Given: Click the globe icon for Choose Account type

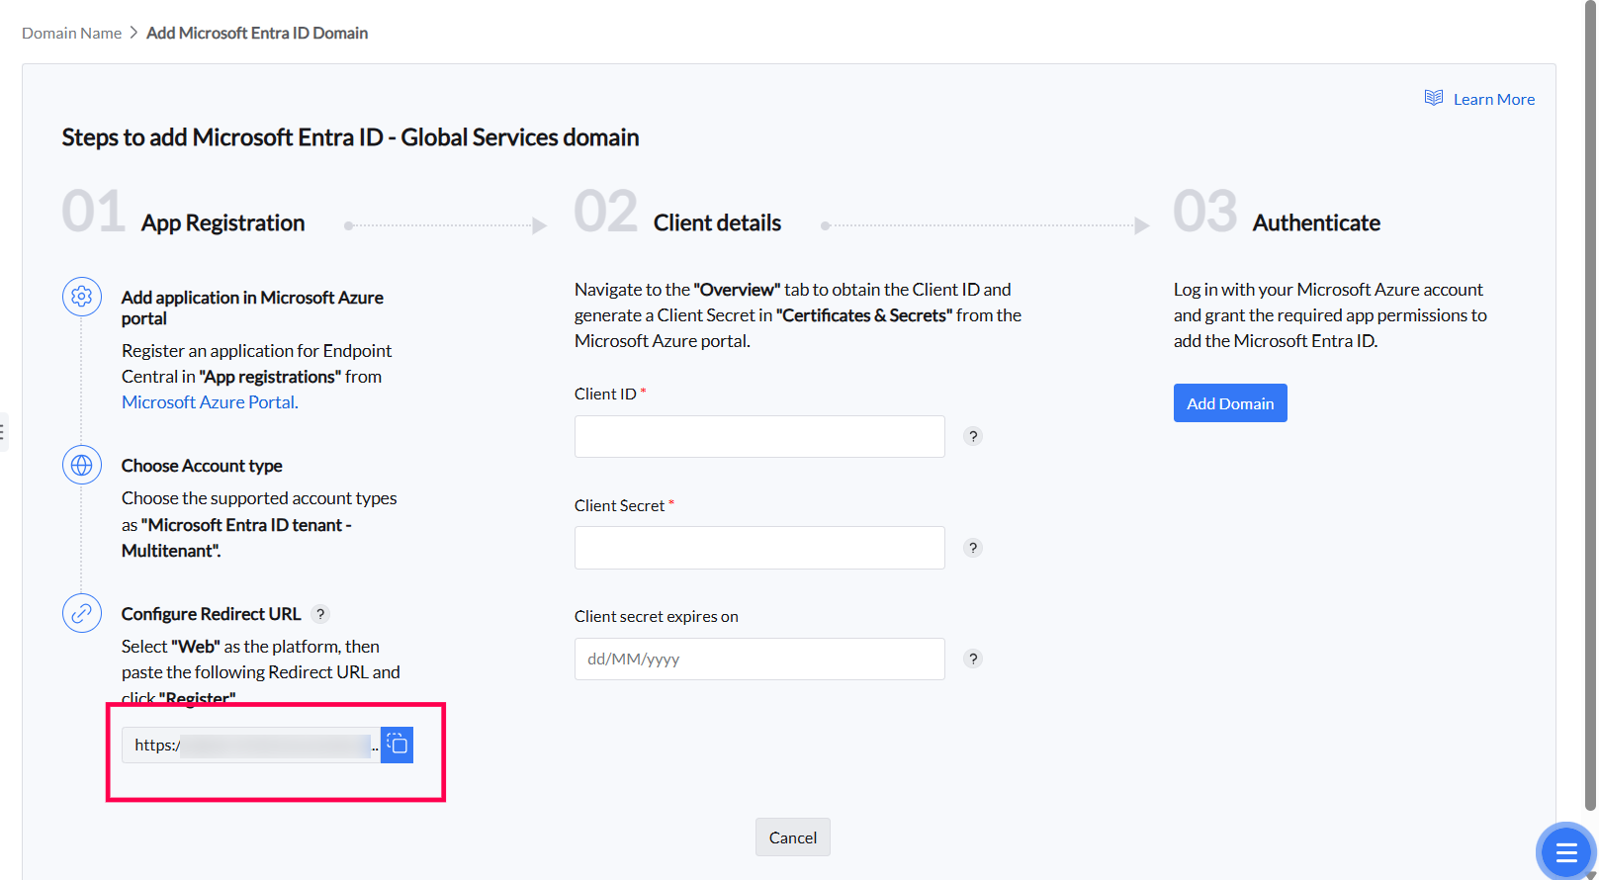Looking at the screenshot, I should click(x=82, y=465).
